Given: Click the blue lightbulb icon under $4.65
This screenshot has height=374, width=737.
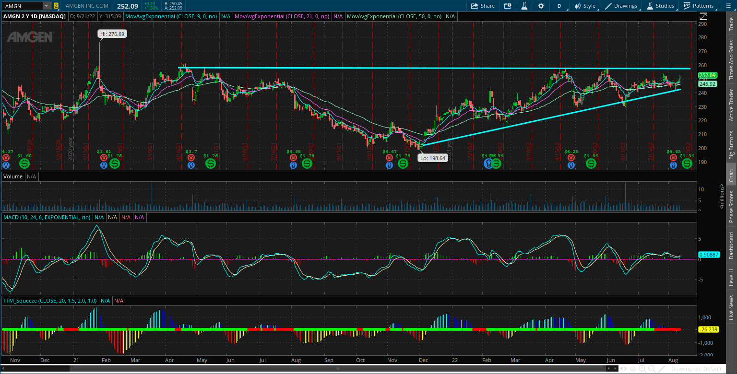Looking at the screenshot, I should 673,165.
